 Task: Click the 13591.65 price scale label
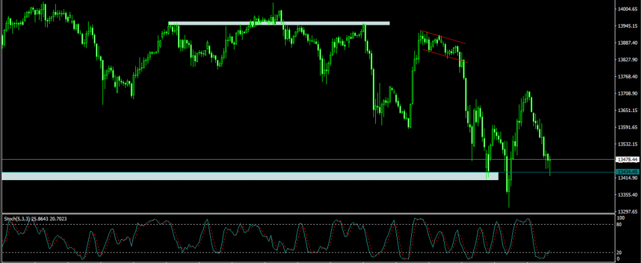[x=629, y=127]
